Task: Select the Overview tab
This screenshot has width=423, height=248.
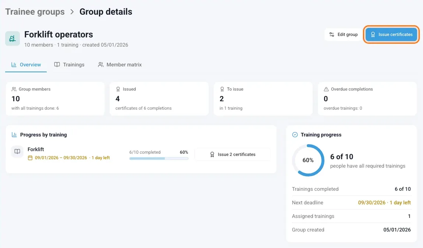Action: click(x=26, y=65)
